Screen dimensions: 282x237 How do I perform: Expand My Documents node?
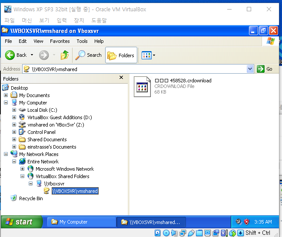pos(6,95)
